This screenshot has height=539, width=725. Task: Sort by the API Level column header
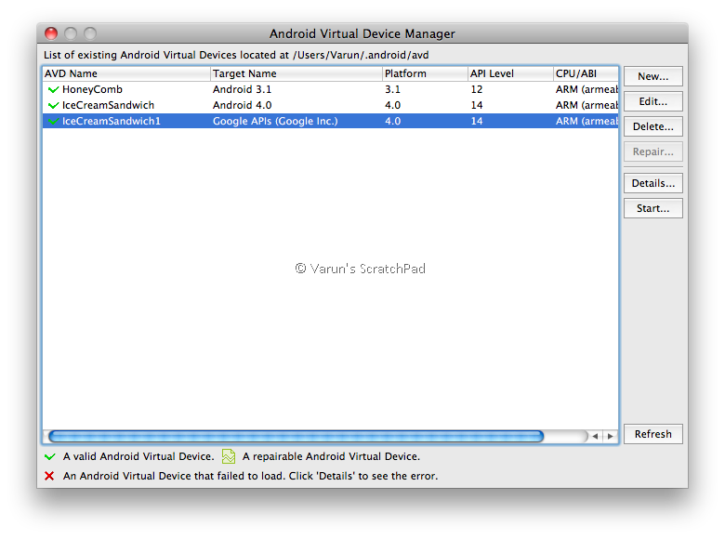[511, 73]
